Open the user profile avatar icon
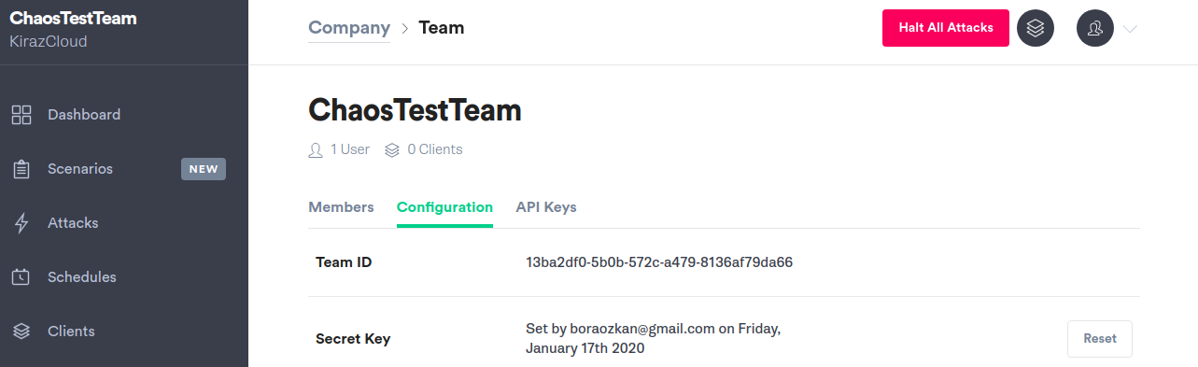Screen dimensions: 1198x367 tap(1095, 28)
